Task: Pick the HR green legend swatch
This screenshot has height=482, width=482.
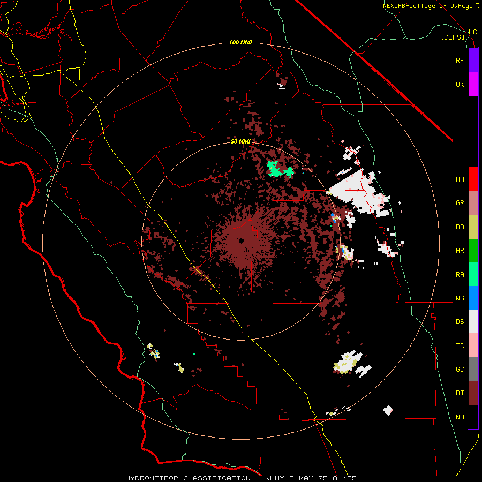Action: point(473,251)
